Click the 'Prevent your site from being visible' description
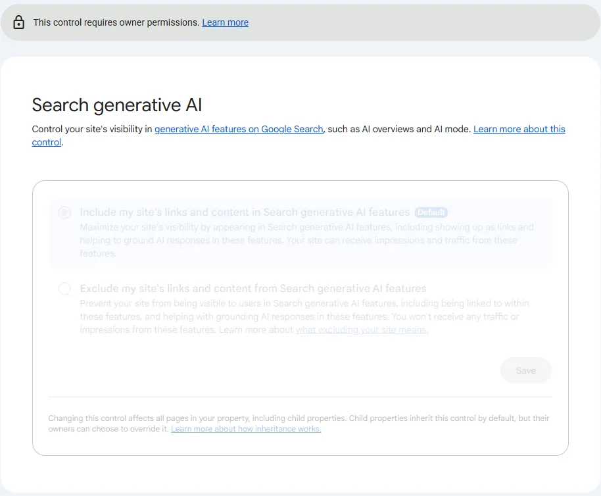This screenshot has height=496, width=601. coord(304,316)
